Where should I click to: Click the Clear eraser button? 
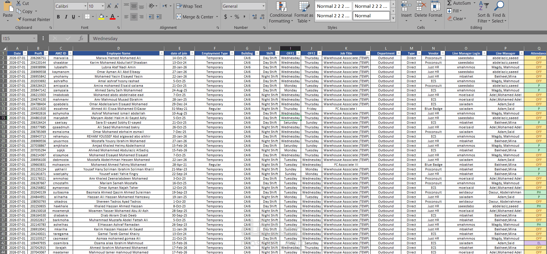[x=456, y=18]
